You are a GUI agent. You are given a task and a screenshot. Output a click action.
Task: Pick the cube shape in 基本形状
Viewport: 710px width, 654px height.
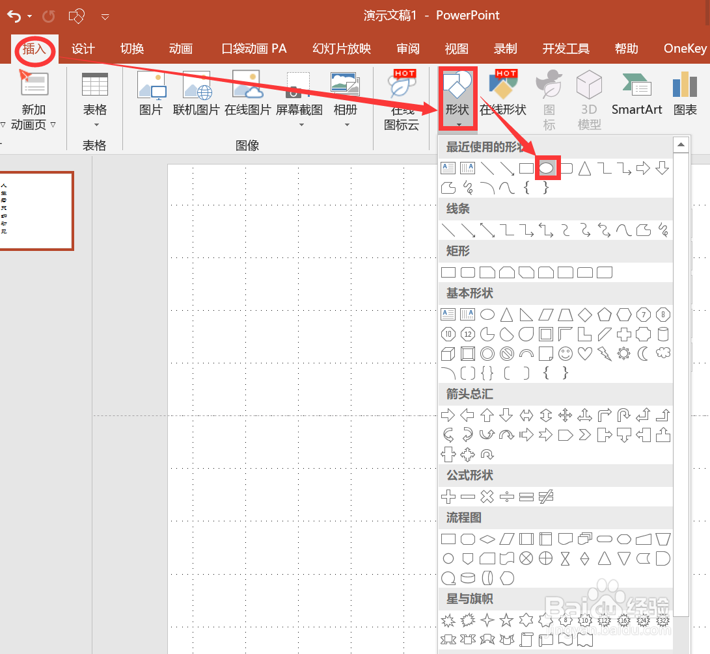[448, 354]
